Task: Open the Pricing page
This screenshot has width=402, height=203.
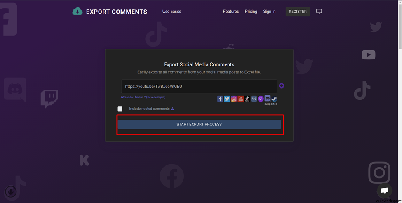Action: [251, 12]
